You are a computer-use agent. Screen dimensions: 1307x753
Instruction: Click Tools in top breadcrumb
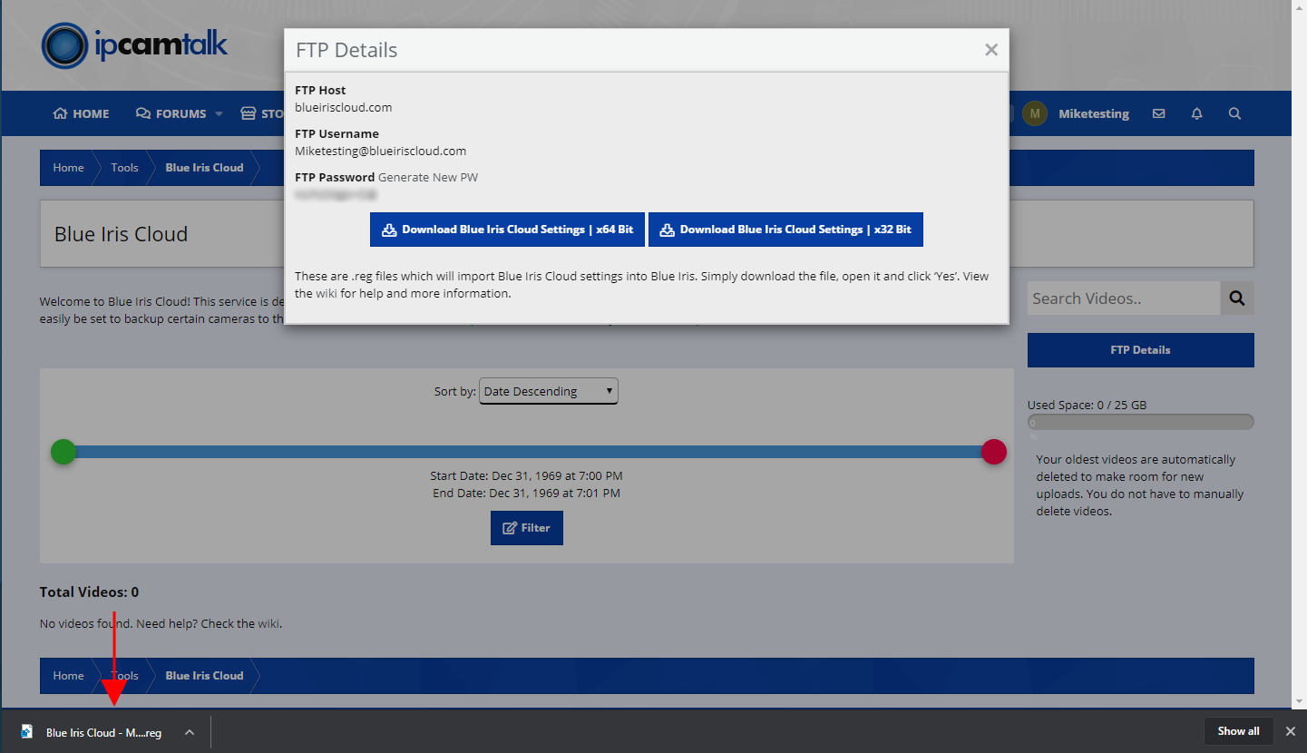click(x=124, y=168)
